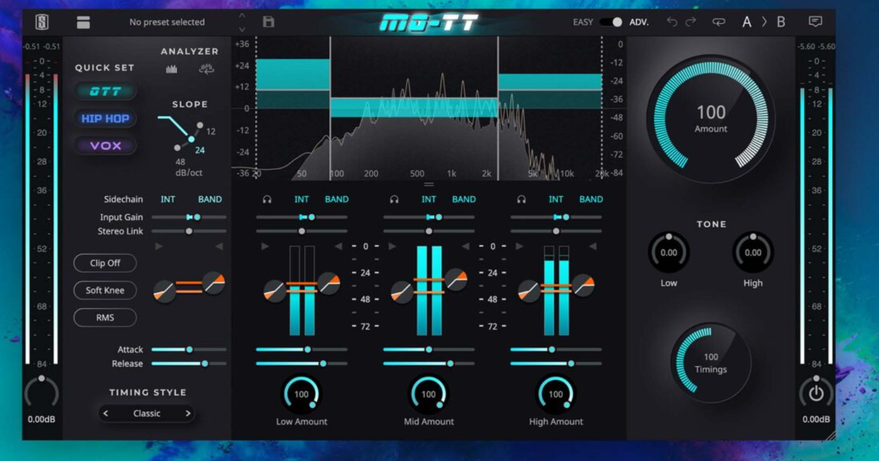
Task: Select next timing style with right chevron
Action: point(188,414)
